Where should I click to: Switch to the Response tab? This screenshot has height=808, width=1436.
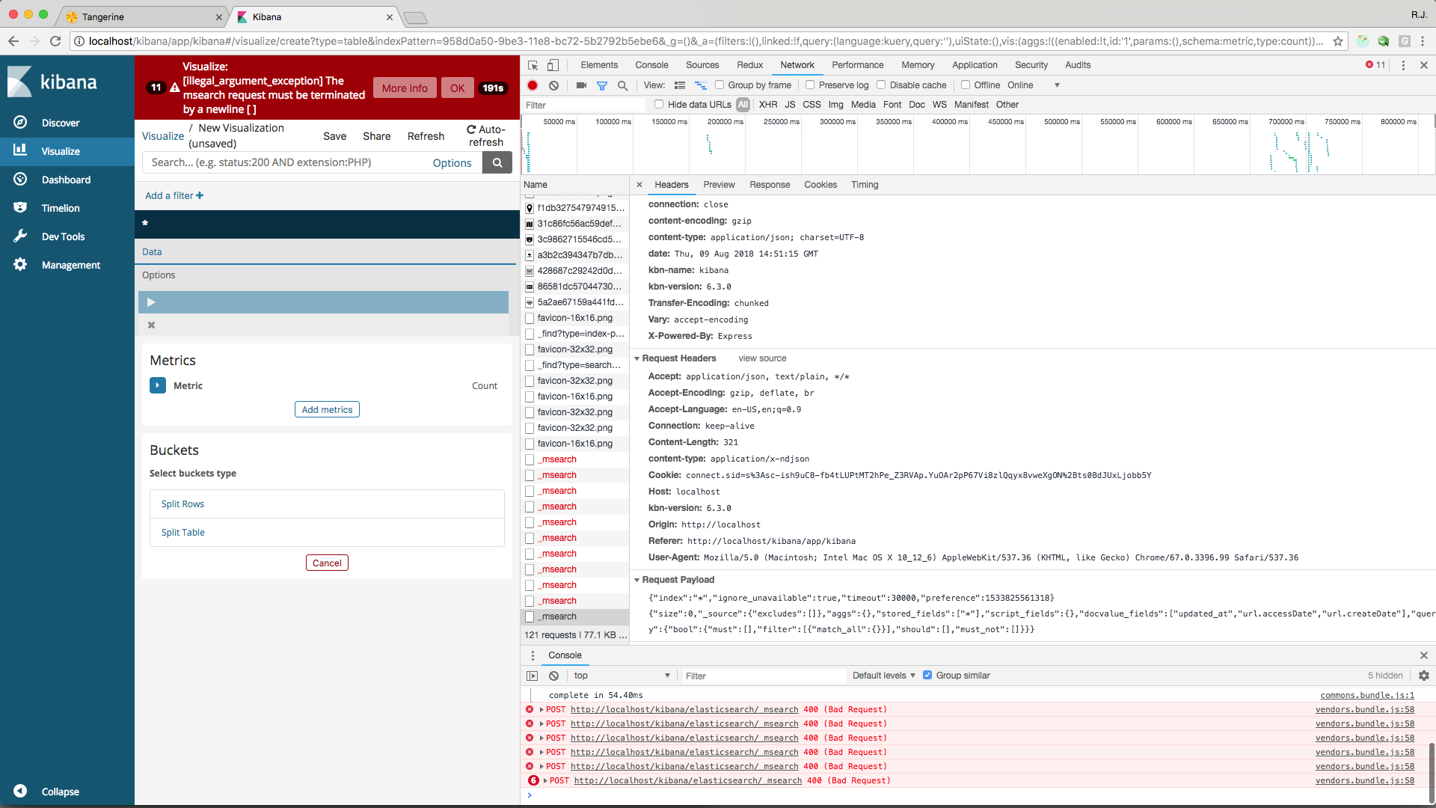point(770,185)
